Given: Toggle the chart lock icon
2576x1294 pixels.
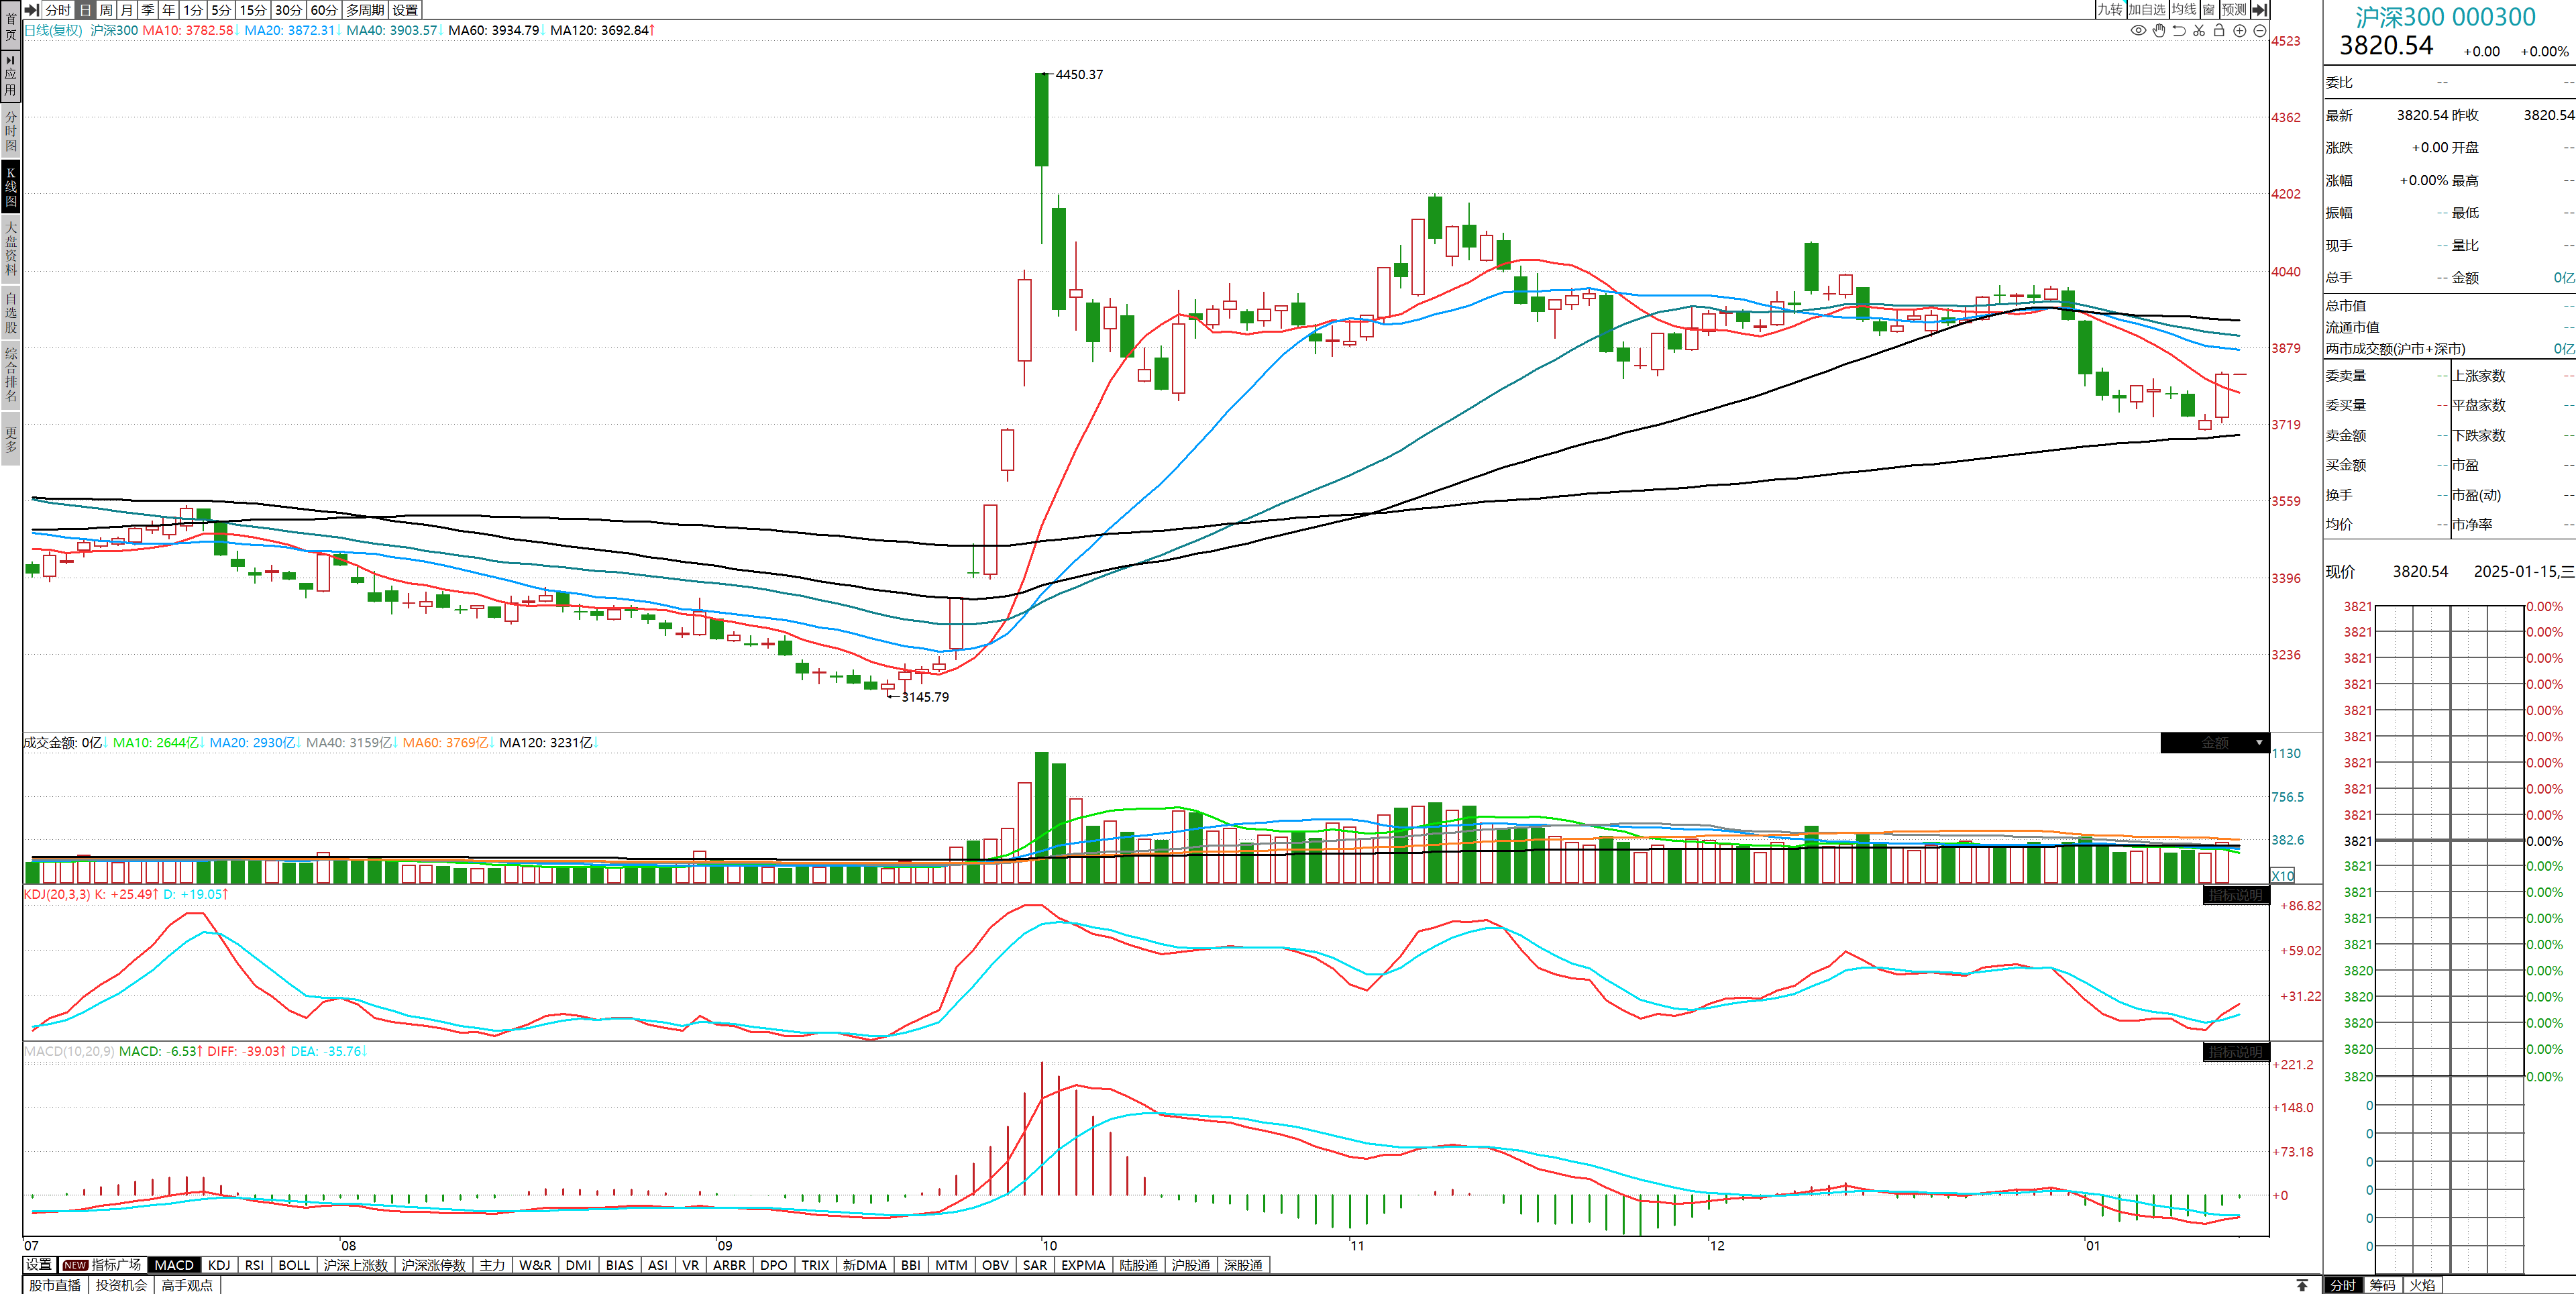Looking at the screenshot, I should 2219,31.
